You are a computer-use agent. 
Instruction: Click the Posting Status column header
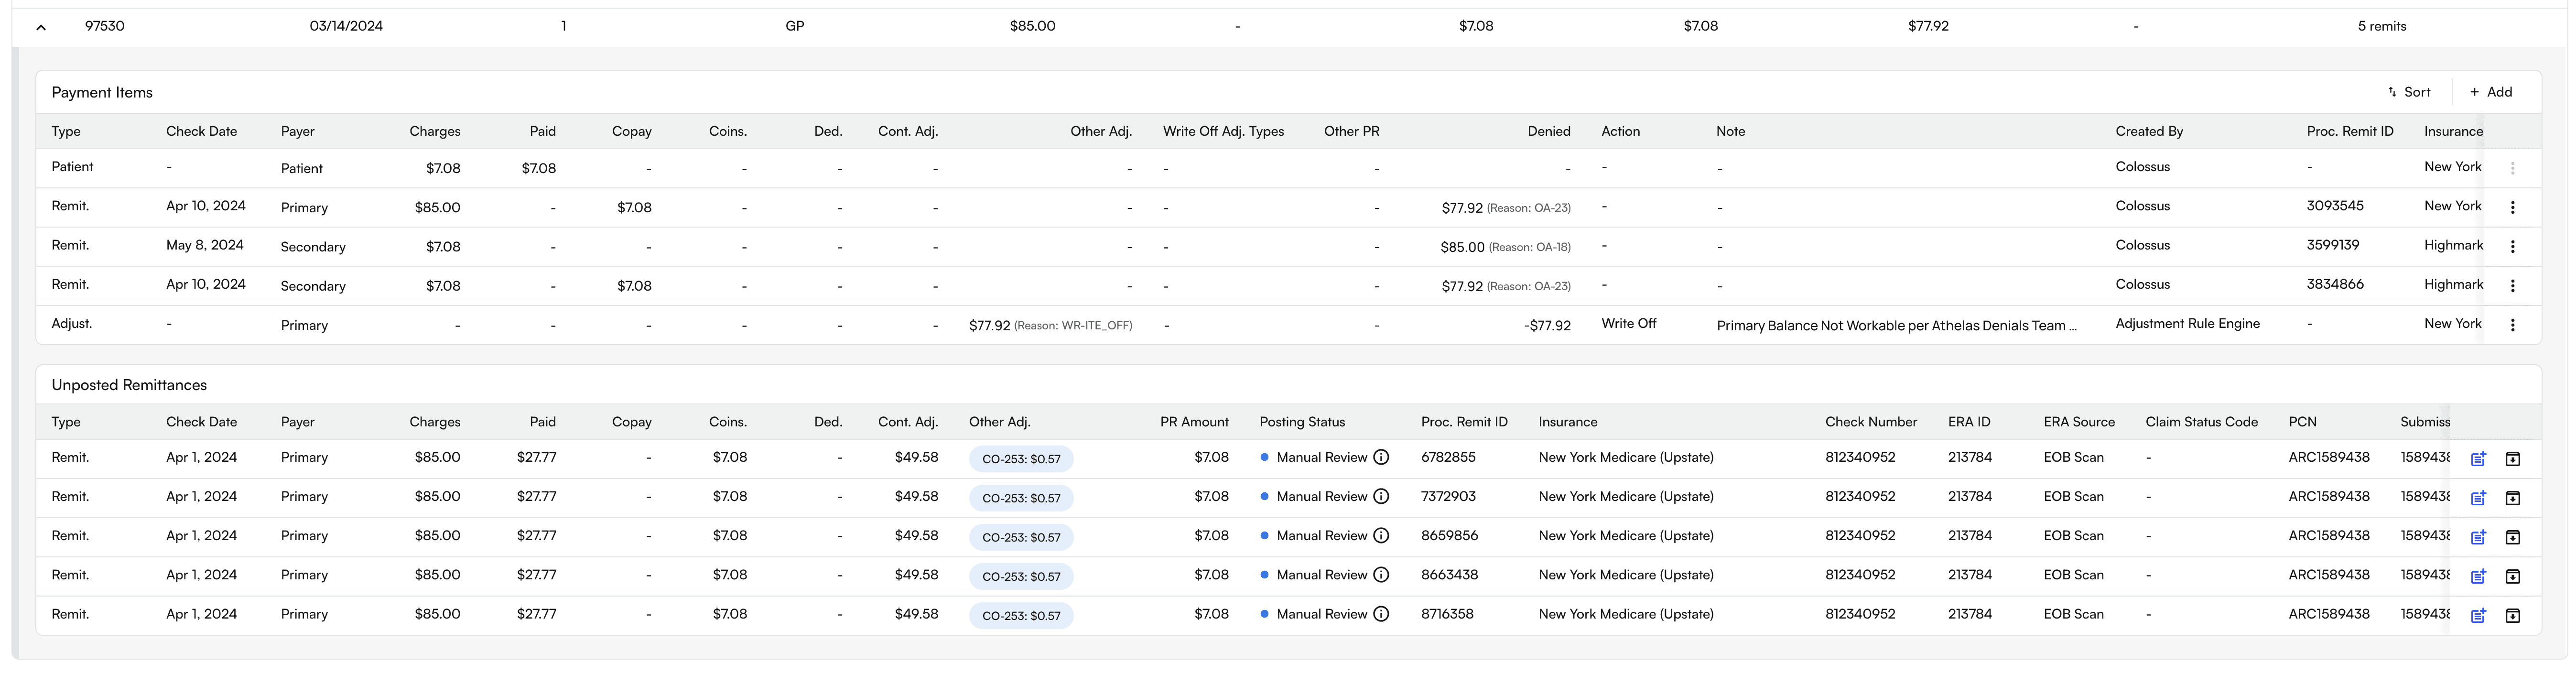[1302, 422]
